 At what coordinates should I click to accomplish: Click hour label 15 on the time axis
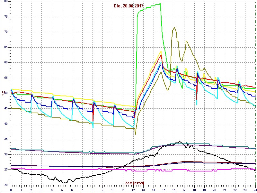pyautogui.click(x=164, y=190)
